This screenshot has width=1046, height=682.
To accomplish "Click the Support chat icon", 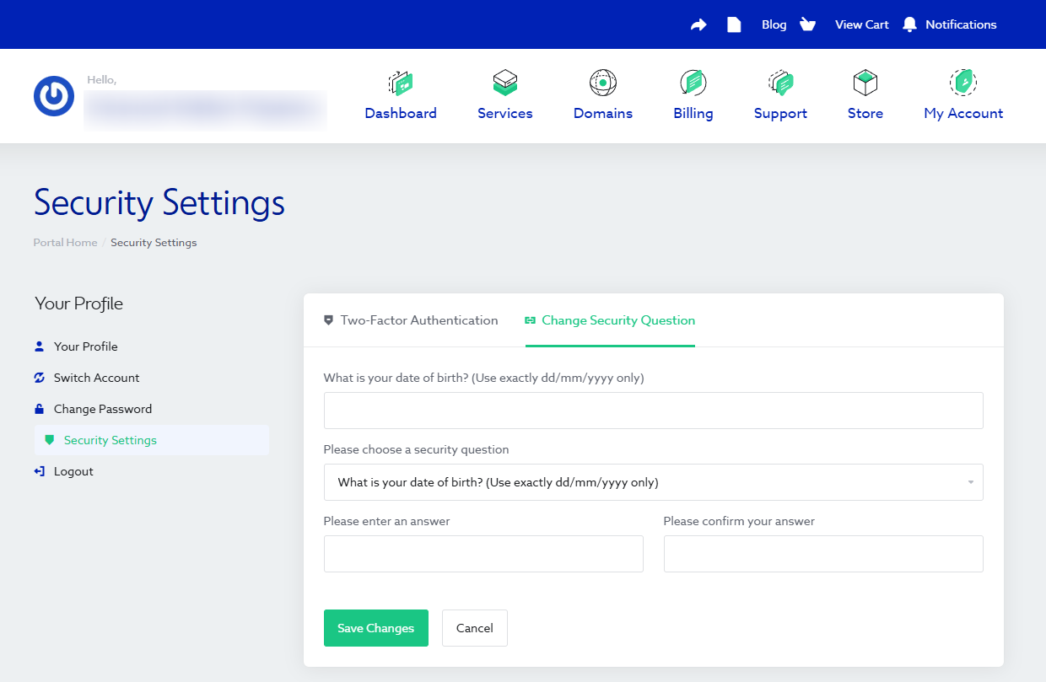I will [780, 83].
